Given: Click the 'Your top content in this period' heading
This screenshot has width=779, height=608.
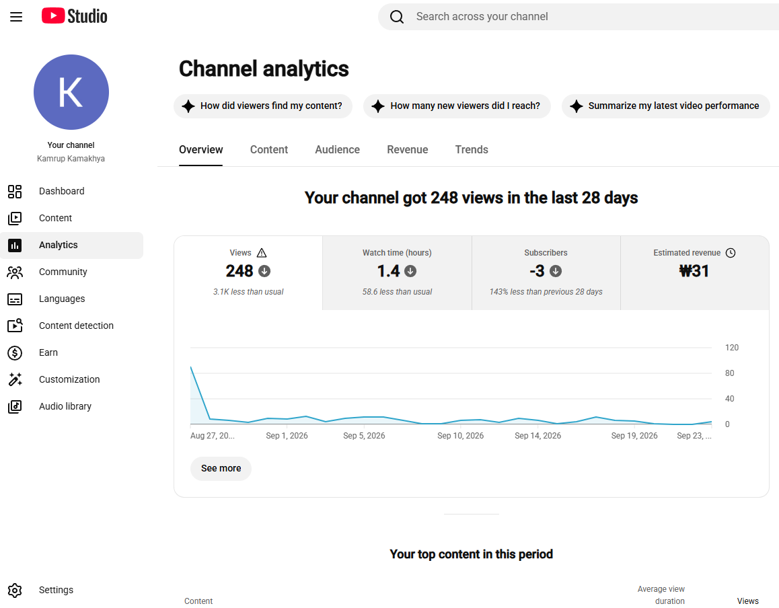Looking at the screenshot, I should coord(471,554).
